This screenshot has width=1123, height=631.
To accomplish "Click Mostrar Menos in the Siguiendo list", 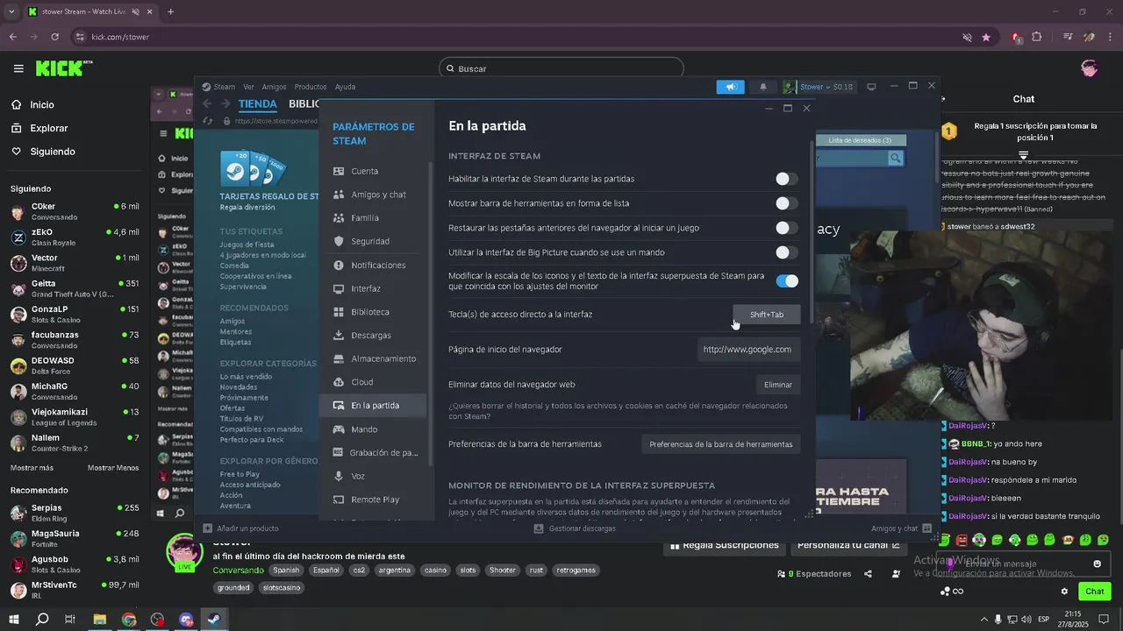I will tap(113, 468).
